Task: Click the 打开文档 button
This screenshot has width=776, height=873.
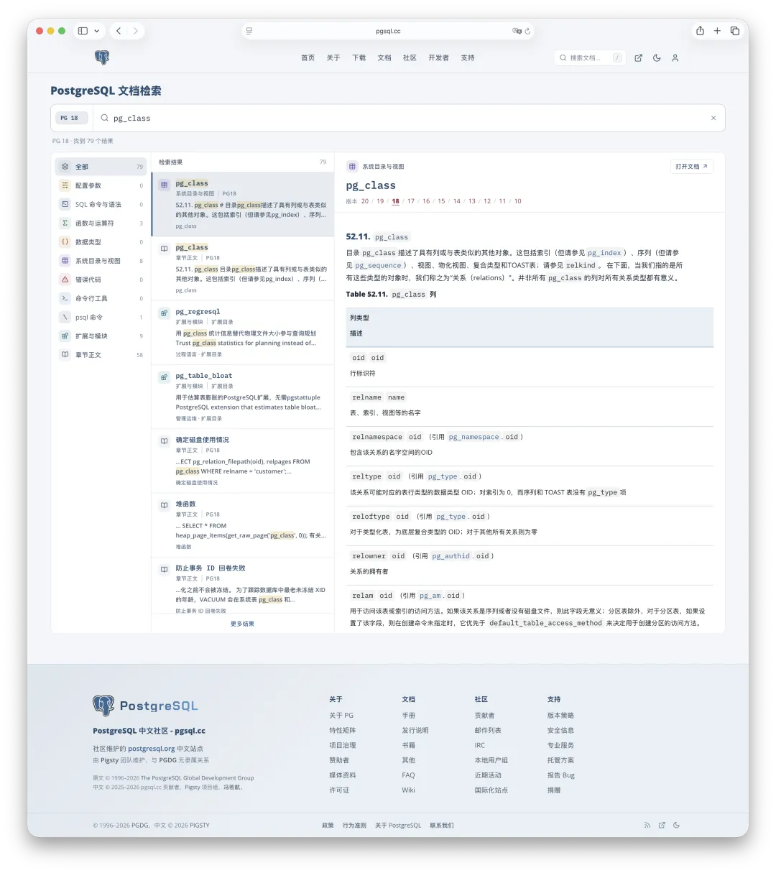Action: pyautogui.click(x=691, y=166)
